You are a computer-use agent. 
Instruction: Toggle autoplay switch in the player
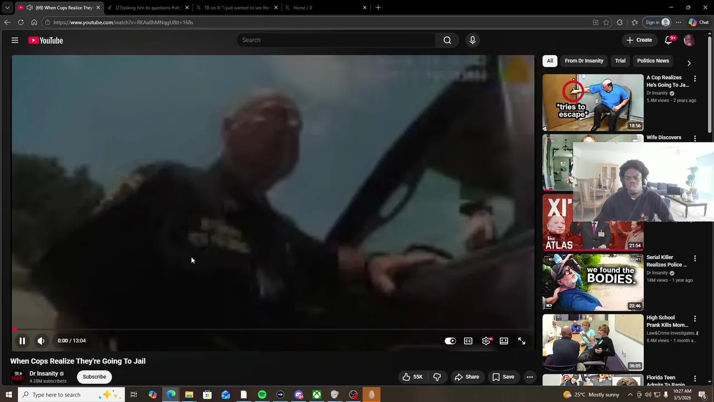[x=450, y=341]
